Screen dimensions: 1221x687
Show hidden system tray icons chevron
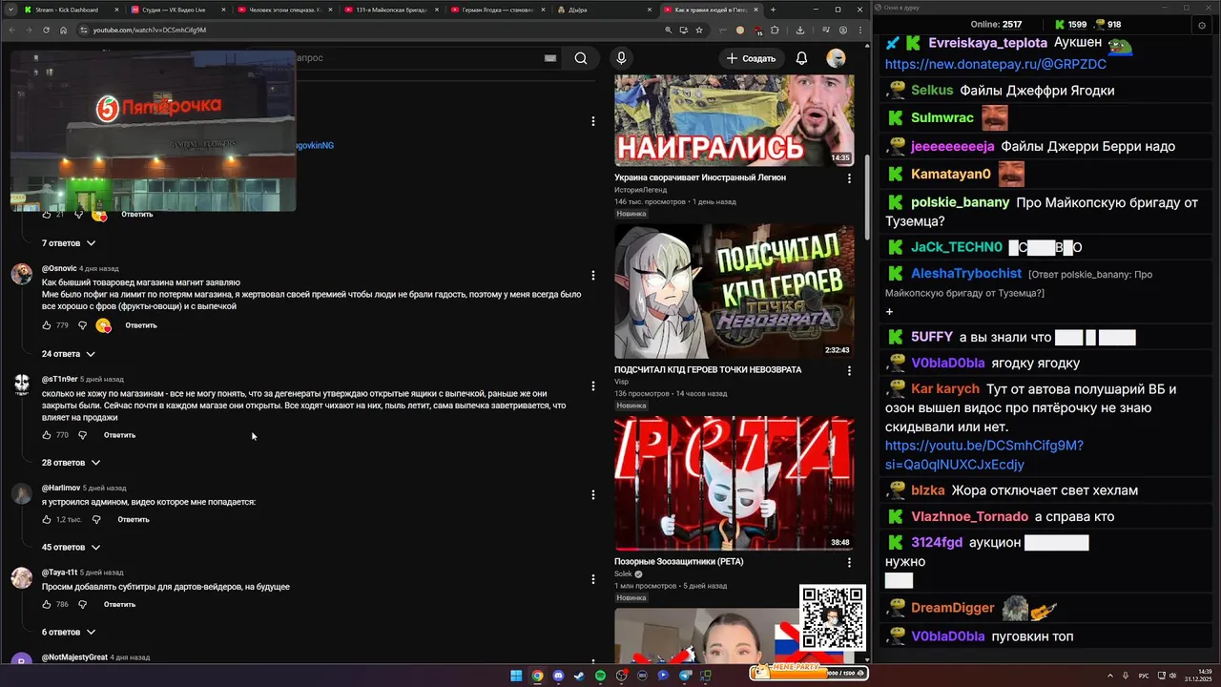click(x=1110, y=676)
